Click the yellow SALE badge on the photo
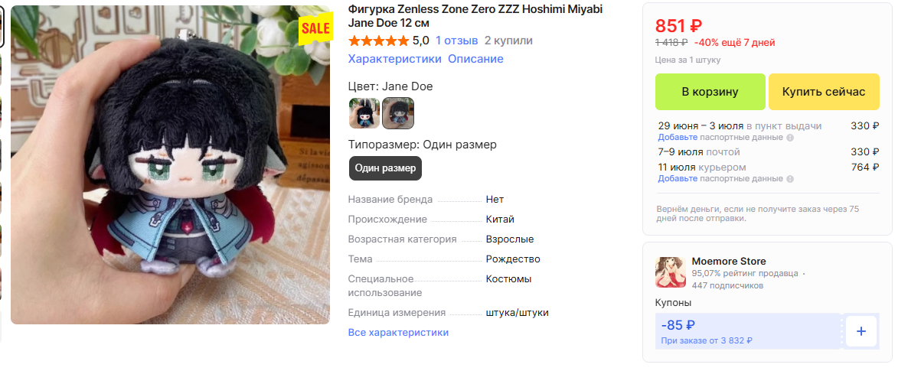Screen dimensions: 908x371 [x=315, y=28]
